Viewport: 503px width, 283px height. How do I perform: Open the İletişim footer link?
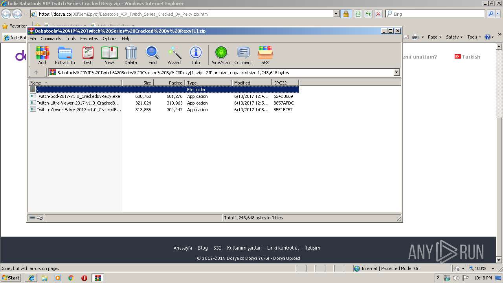click(312, 248)
